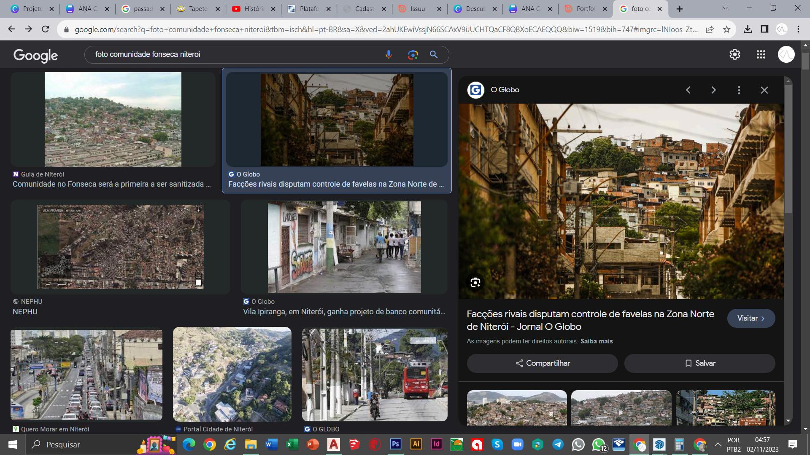Show previous image in preview panel
Viewport: 810px width, 455px height.
pos(688,90)
